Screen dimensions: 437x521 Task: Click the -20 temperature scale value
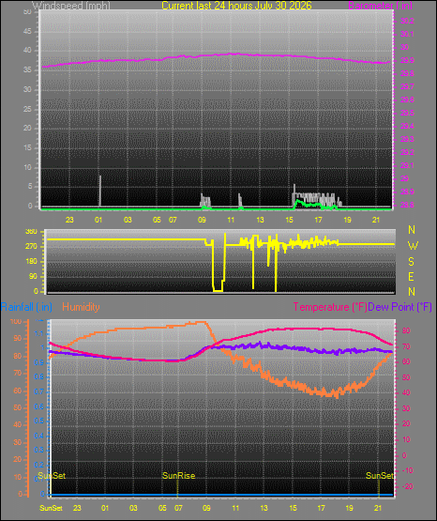click(x=407, y=486)
